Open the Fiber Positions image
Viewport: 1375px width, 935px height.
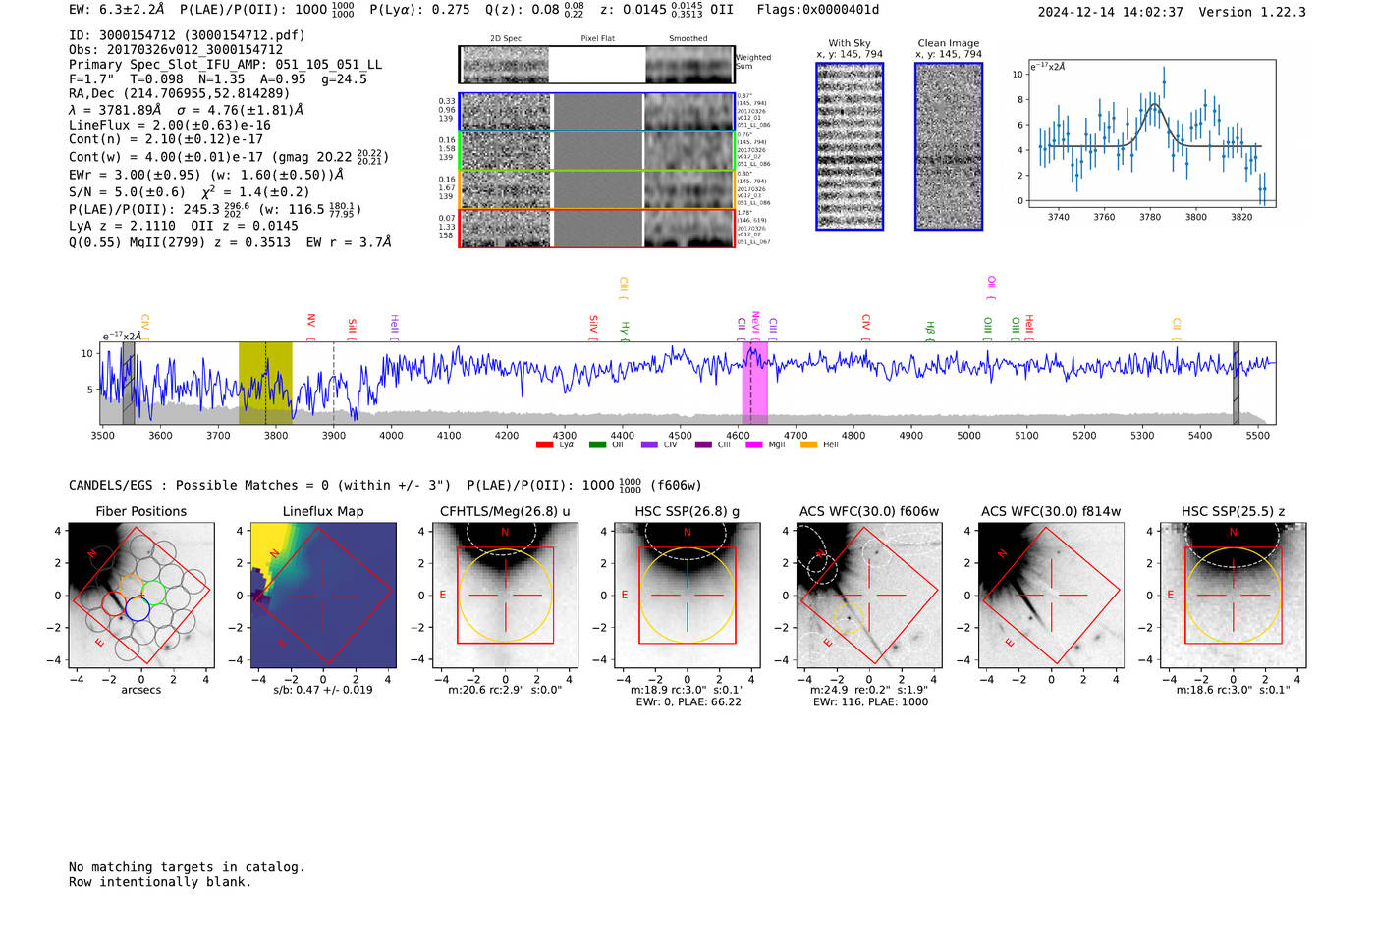click(141, 595)
